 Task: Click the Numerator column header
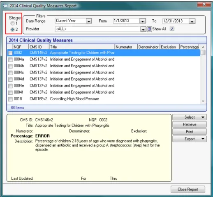coord(126,47)
